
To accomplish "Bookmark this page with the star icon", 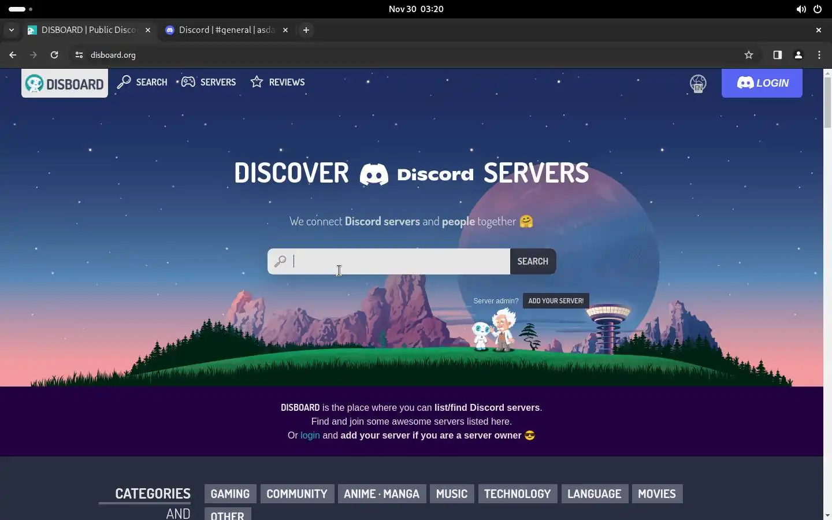I will click(x=749, y=55).
